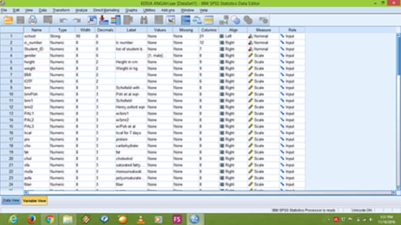The height and width of the screenshot is (225, 401).
Task: Click the horizontal scrollbar below the grid
Action: click(210, 193)
